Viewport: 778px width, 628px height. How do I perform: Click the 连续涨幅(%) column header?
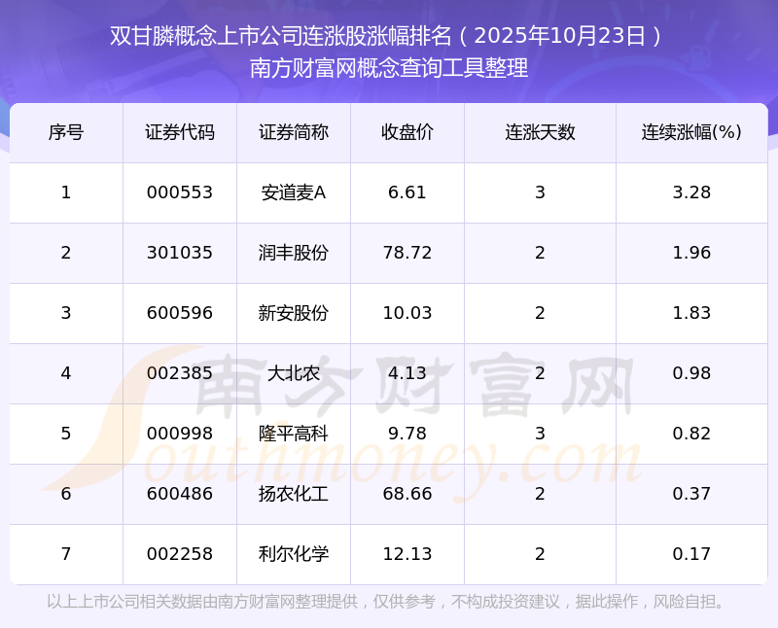click(x=691, y=133)
